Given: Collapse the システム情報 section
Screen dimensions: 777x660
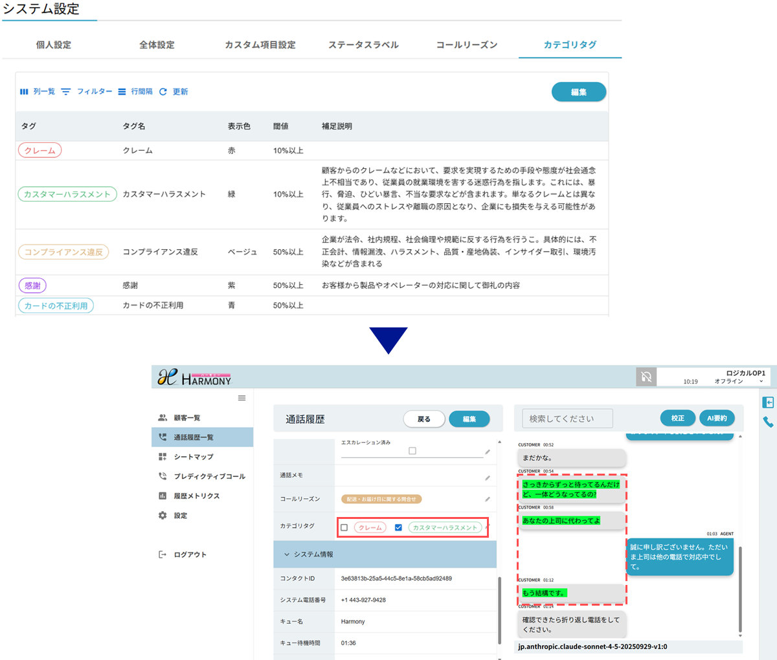Looking at the screenshot, I should 287,555.
